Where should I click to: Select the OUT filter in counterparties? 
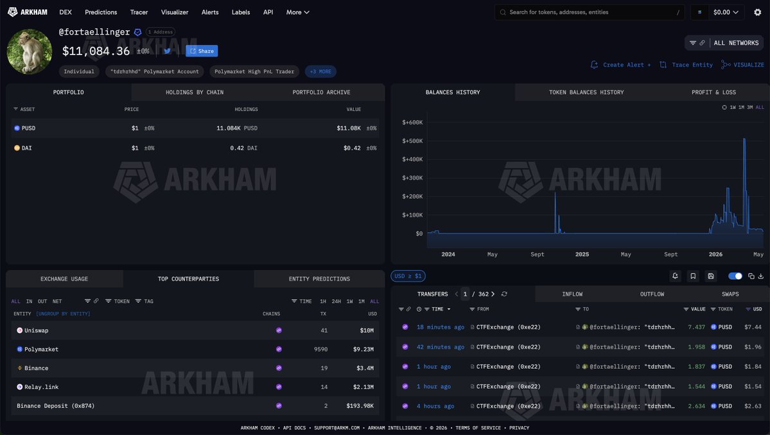point(42,301)
